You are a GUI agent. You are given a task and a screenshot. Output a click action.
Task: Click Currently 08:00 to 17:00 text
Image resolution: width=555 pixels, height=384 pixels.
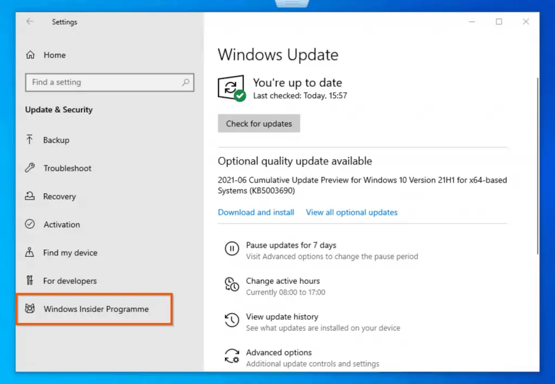285,292
